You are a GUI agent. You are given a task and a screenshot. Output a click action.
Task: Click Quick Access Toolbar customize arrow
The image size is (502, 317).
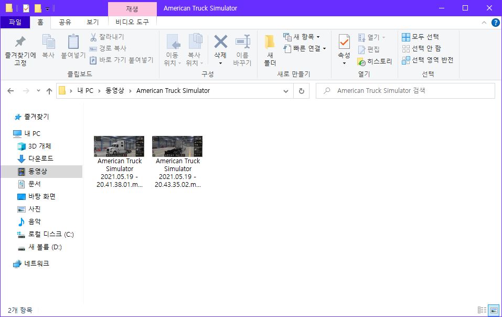(47, 8)
